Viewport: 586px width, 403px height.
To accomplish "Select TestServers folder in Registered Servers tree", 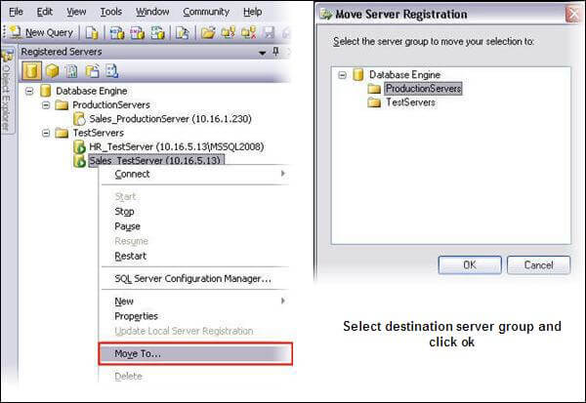I will point(99,133).
